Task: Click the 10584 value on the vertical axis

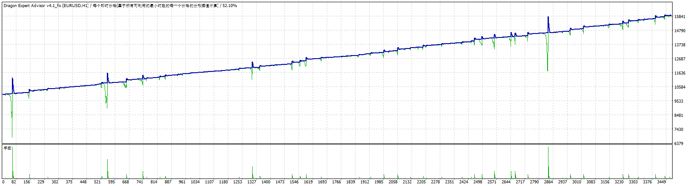Action: point(680,87)
